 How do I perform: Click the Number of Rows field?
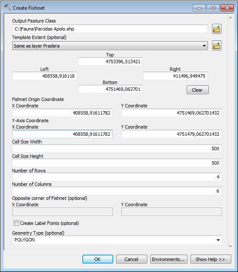click(117, 177)
